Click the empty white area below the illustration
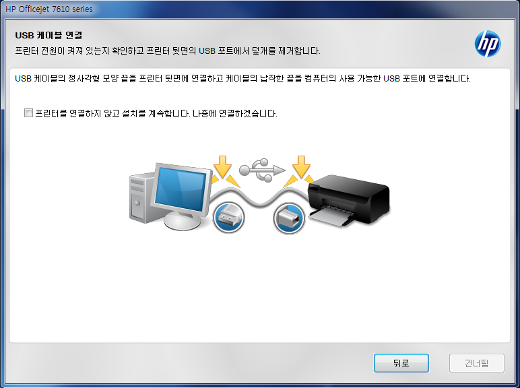The height and width of the screenshot is (388, 520). click(260, 288)
